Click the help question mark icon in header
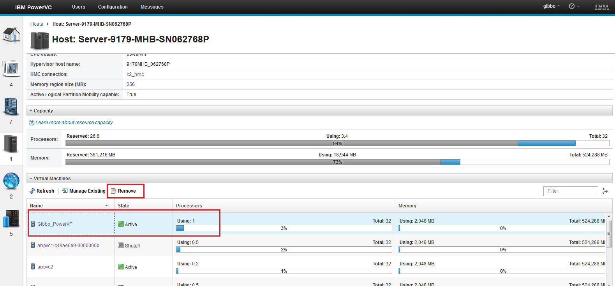615x286 pixels. [571, 6]
